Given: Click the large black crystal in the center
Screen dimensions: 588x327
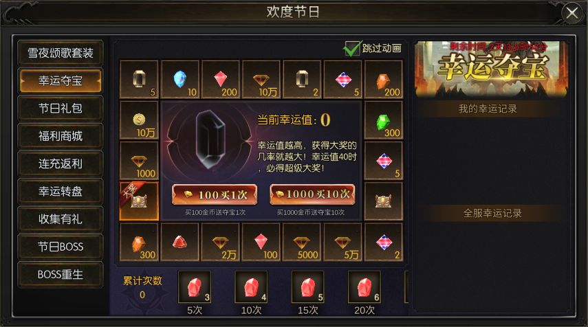Looking at the screenshot, I should point(209,139).
